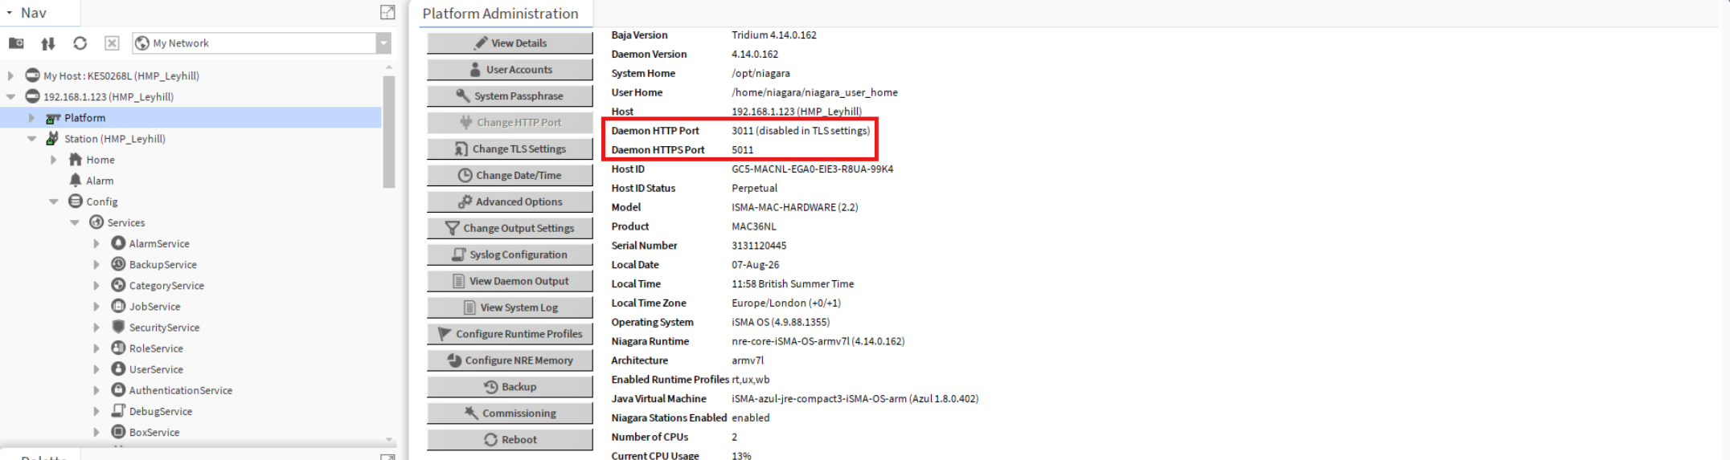The image size is (1730, 460).
Task: Click the BoxService icon
Action: point(118,431)
